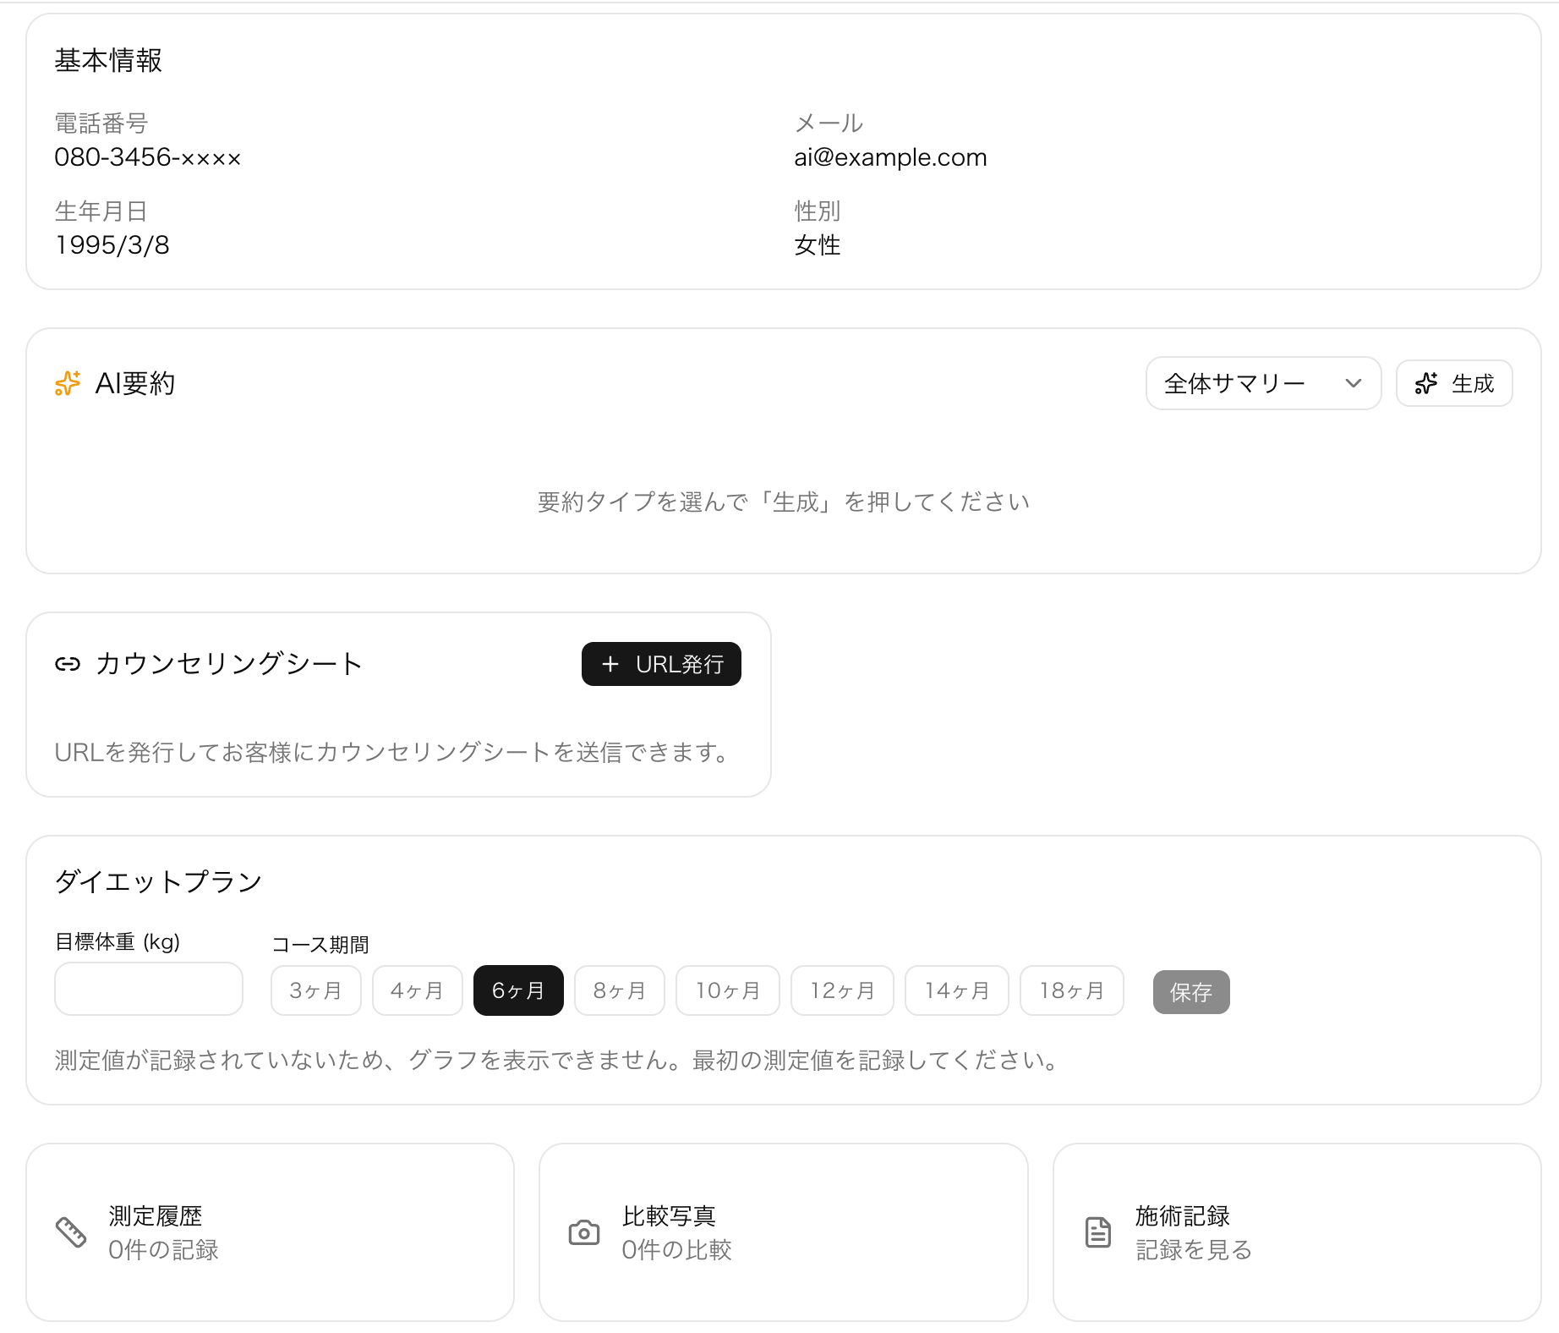Click the link icon beside カウンセリングシート
Image resolution: width=1559 pixels, height=1333 pixels.
click(68, 664)
